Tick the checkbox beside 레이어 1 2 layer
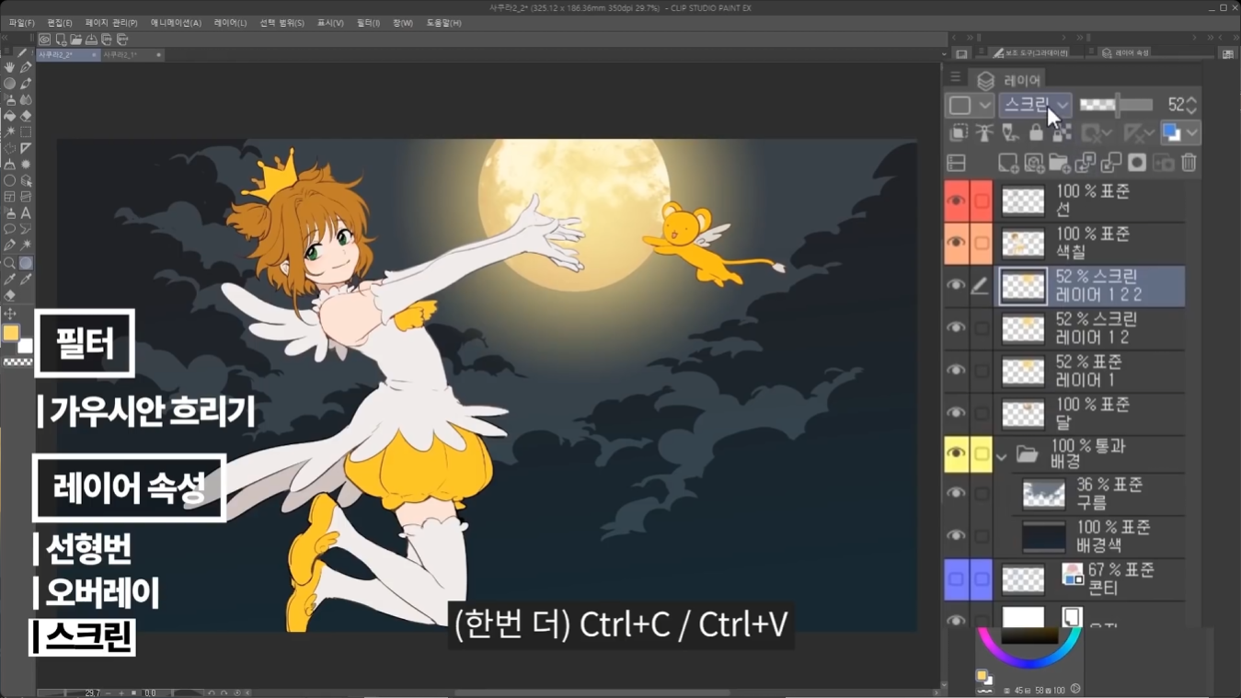Screen dimensions: 1241x698 tap(982, 327)
